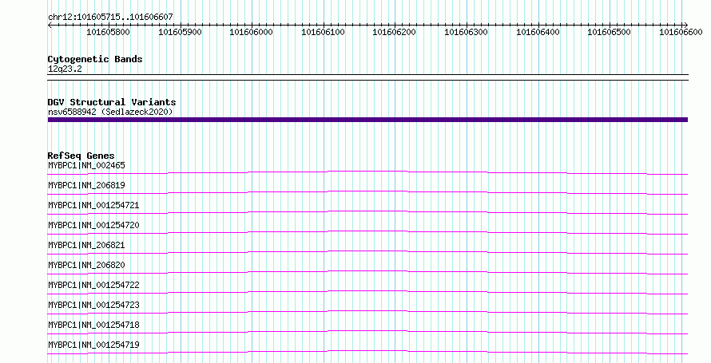The height and width of the screenshot is (363, 711).
Task: Click the 101606200 ruler coordinate
Action: [394, 32]
